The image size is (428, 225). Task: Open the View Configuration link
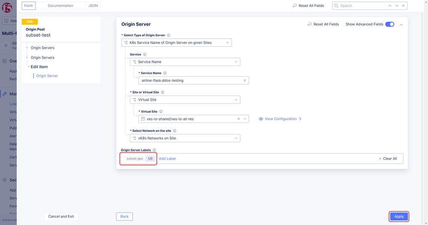tap(281, 119)
